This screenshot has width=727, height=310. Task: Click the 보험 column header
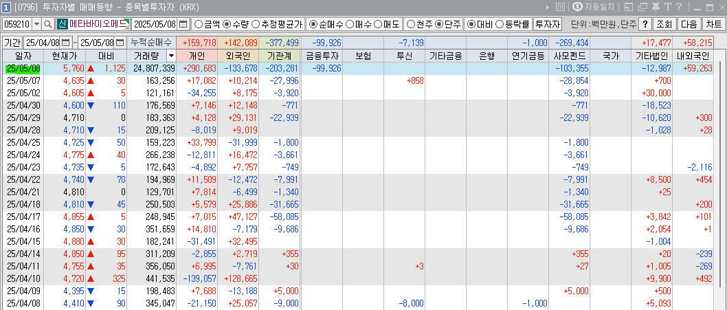tap(363, 56)
